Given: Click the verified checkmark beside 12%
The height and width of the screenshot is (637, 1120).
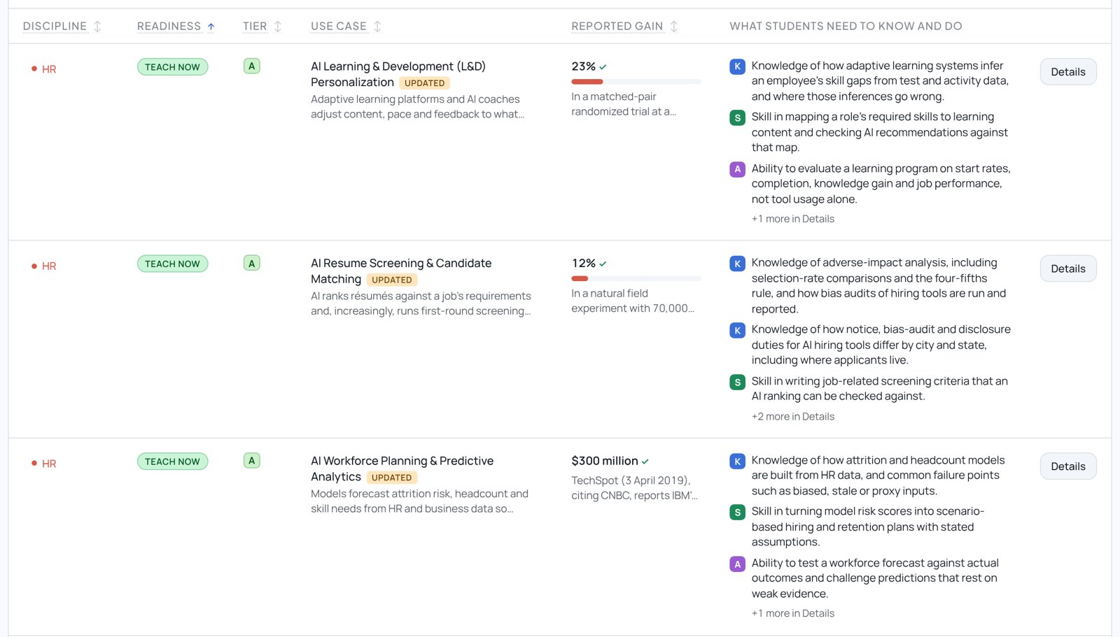Looking at the screenshot, I should tap(603, 264).
